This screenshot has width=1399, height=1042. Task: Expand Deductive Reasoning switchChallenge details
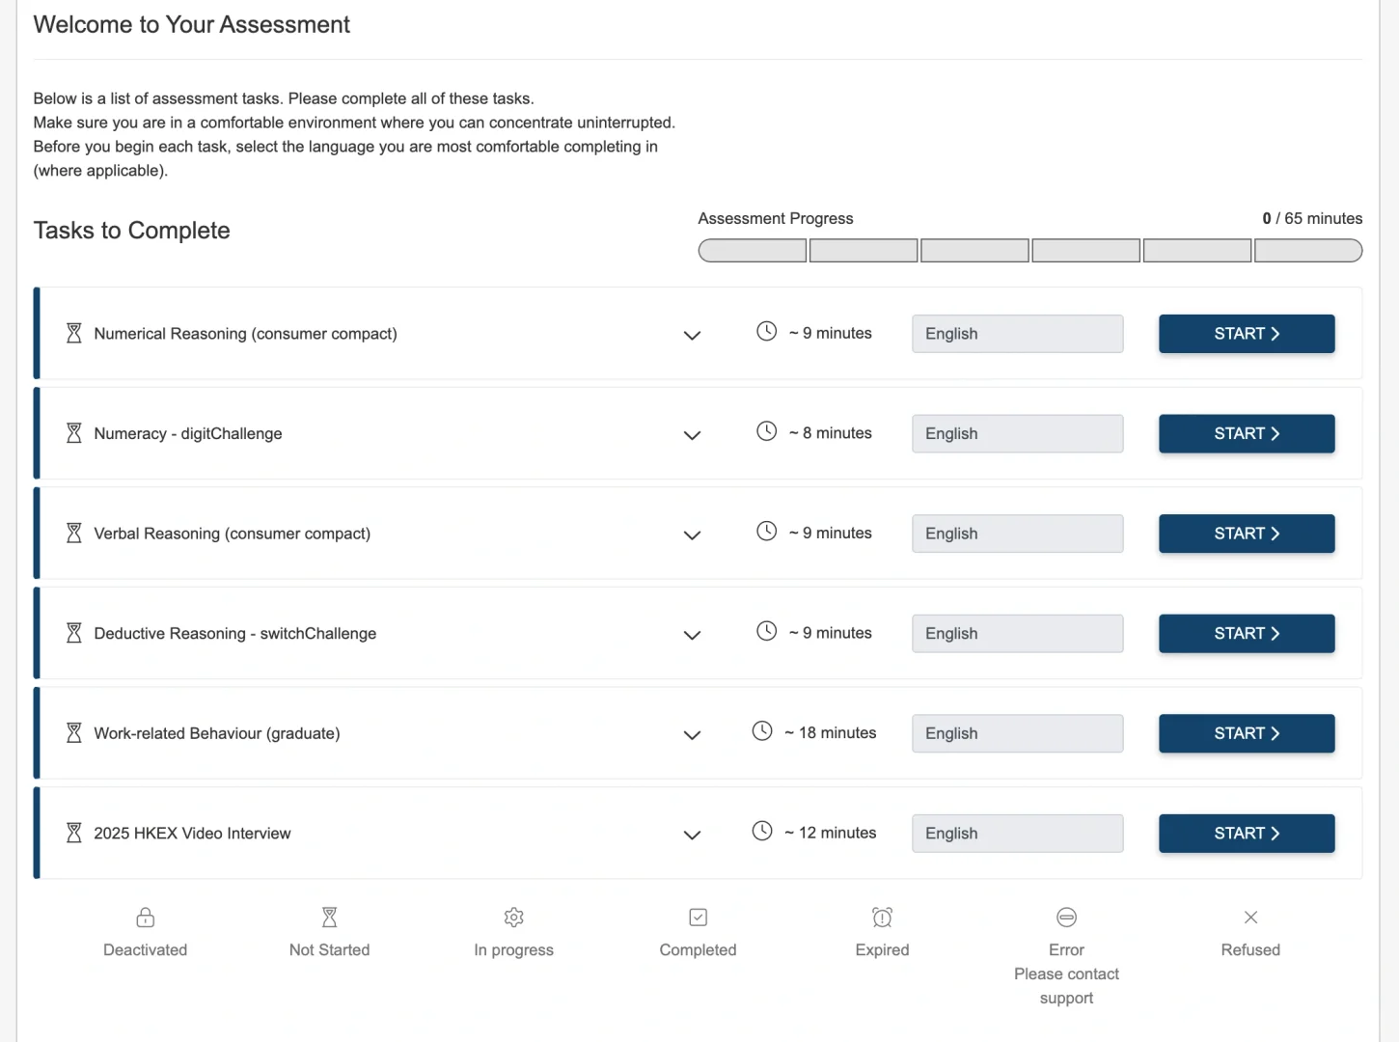692,635
